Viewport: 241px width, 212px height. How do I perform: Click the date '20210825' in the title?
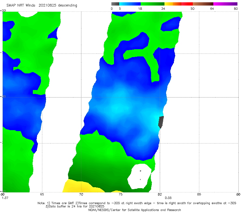pyautogui.click(x=47, y=5)
